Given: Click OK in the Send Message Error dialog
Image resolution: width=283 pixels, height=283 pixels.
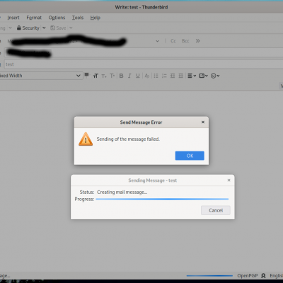Looking at the screenshot, I should [190, 156].
